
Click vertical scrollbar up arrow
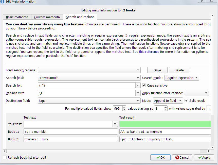[x=212, y=15]
